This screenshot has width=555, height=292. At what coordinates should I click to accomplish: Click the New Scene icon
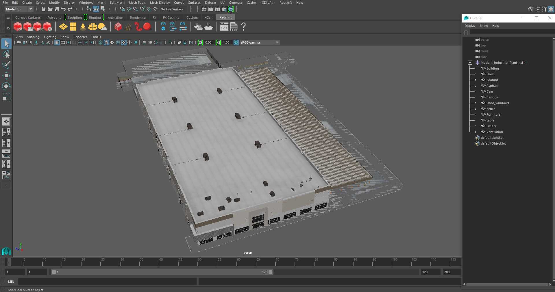pyautogui.click(x=43, y=9)
